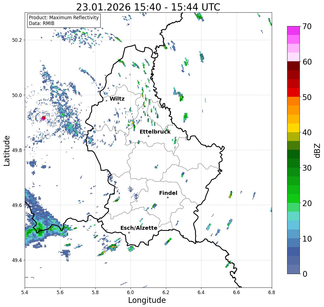This screenshot has height=307, width=324.
Task: Click the 40 dBZ colorbar tick label
Action: pyautogui.click(x=307, y=132)
